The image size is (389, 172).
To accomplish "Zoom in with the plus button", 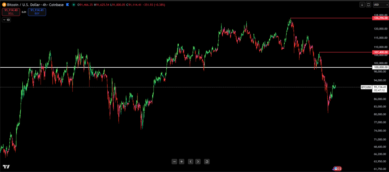I will tap(182, 161).
